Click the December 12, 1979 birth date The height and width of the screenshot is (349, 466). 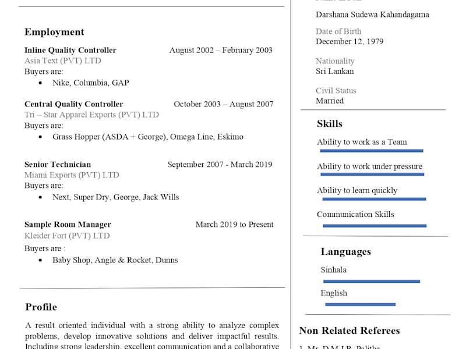[x=349, y=41]
